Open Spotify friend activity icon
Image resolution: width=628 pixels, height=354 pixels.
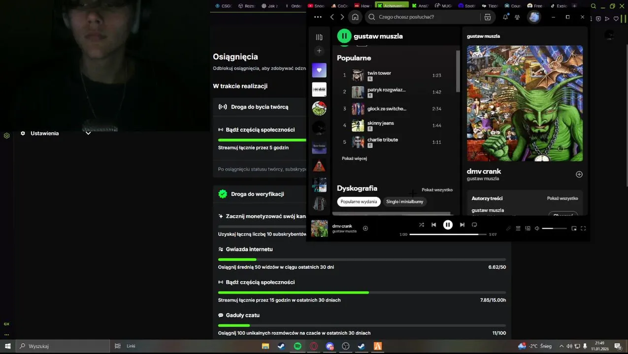pos(517,17)
